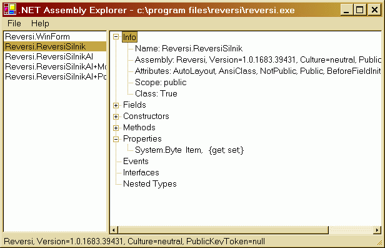The height and width of the screenshot is (248, 385).
Task: Expand the Constructors node
Action: point(116,116)
